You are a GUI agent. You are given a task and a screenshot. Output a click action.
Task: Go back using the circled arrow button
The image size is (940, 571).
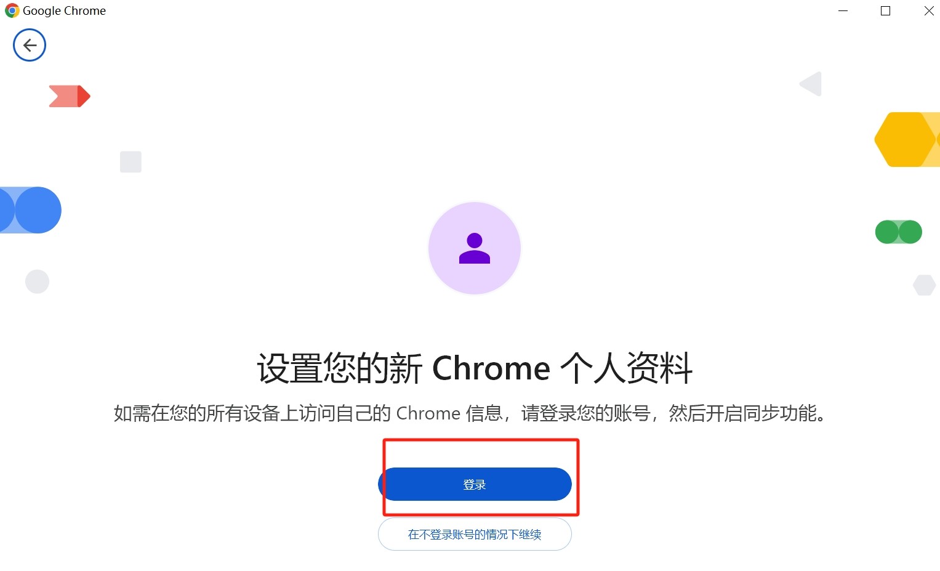tap(30, 45)
